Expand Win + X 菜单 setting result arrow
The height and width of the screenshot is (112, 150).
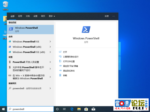coord(50,77)
